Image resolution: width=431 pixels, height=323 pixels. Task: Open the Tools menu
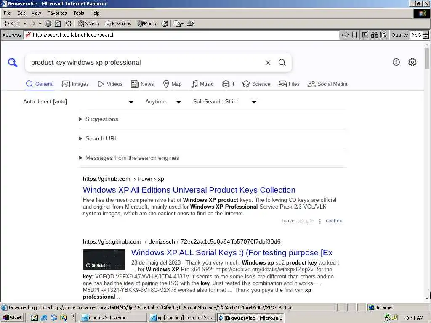pyautogui.click(x=79, y=13)
